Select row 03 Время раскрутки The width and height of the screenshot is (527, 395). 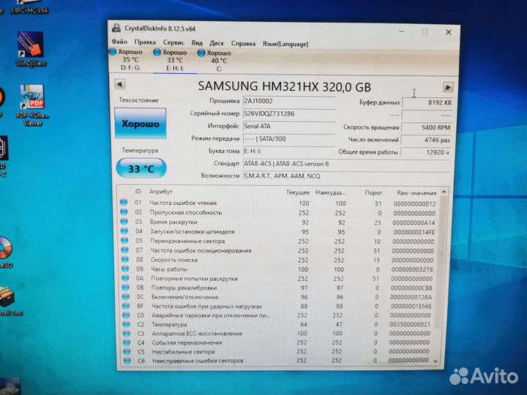[278, 222]
